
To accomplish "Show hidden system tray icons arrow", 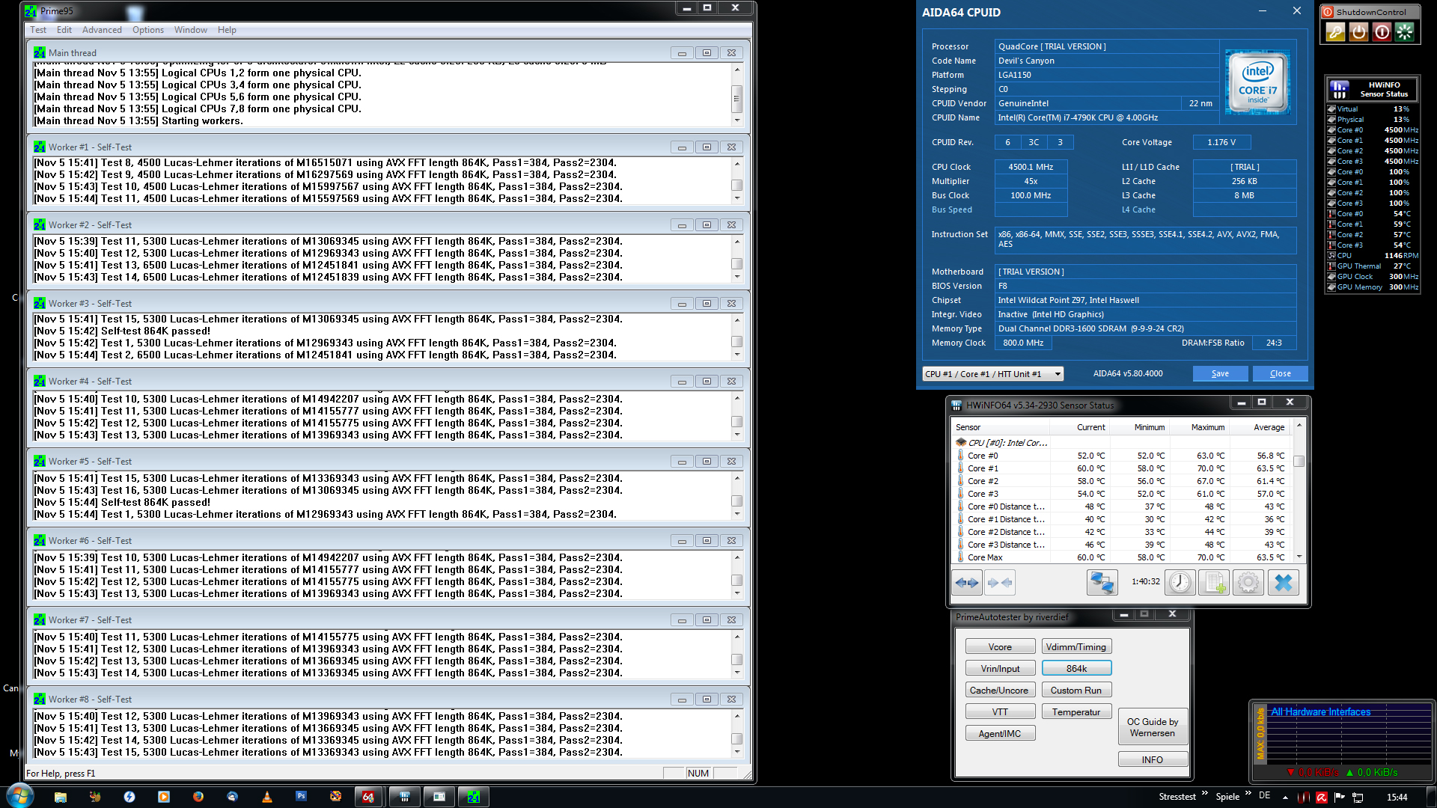I will point(1285,798).
